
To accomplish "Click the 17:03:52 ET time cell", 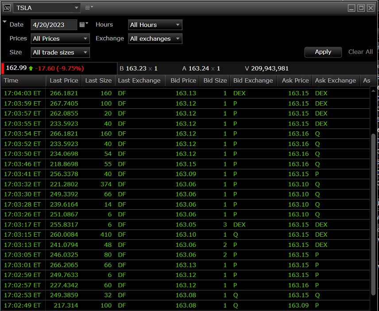I will click(22, 144).
